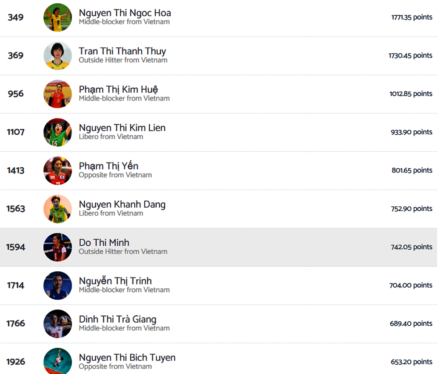Image resolution: width=439 pixels, height=374 pixels.
Task: Open Nguyen Khanh Dang's avatar image
Action: coord(58,209)
